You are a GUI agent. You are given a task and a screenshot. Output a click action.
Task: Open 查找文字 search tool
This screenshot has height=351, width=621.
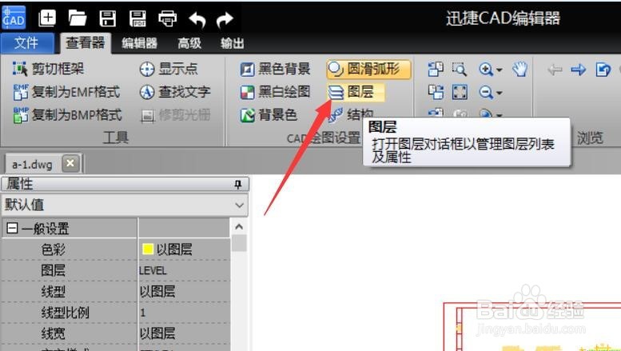pos(175,92)
